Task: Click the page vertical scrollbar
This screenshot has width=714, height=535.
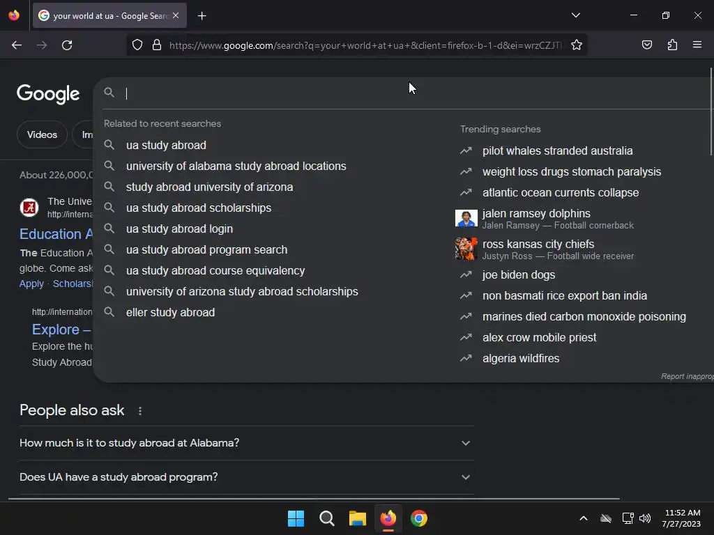Action: pos(711,111)
